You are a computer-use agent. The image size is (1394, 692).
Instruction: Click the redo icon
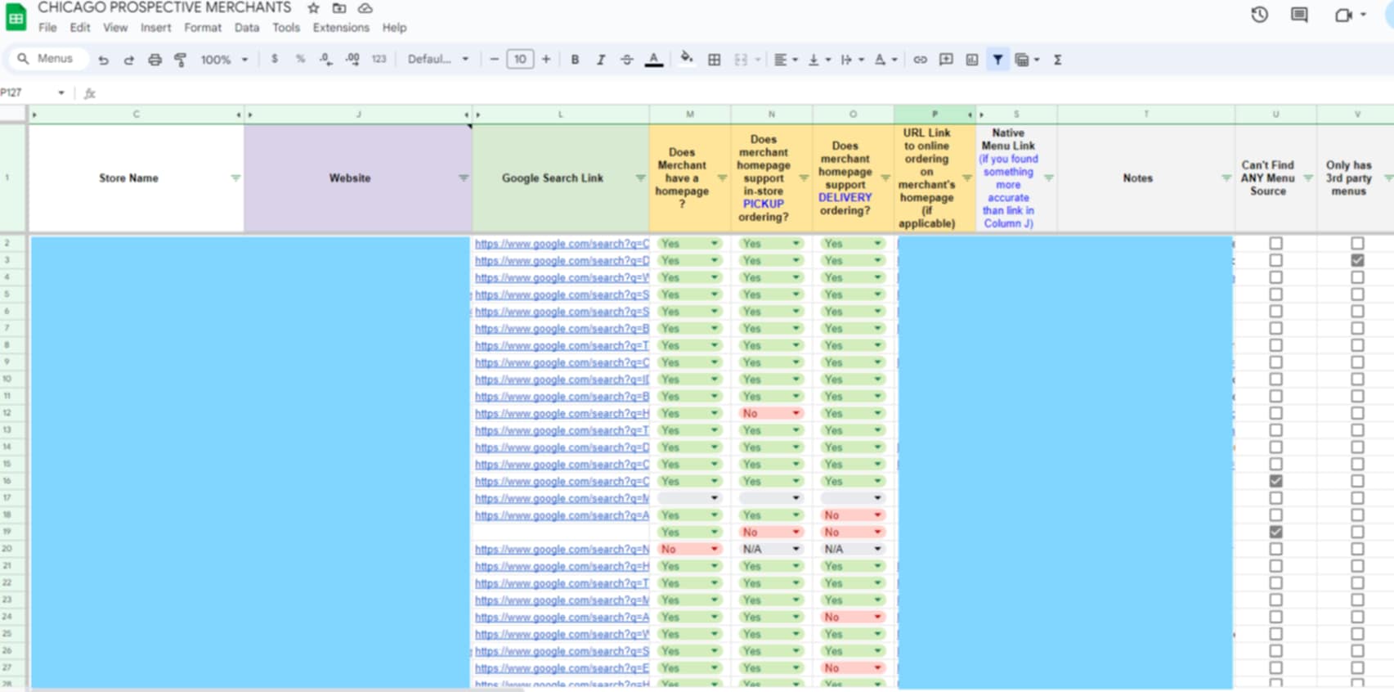pyautogui.click(x=128, y=60)
